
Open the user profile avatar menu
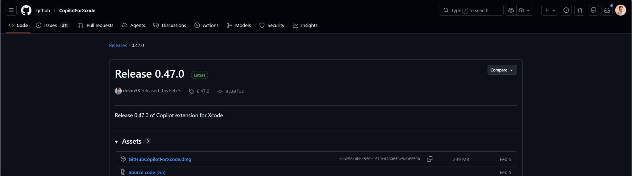pyautogui.click(x=620, y=10)
